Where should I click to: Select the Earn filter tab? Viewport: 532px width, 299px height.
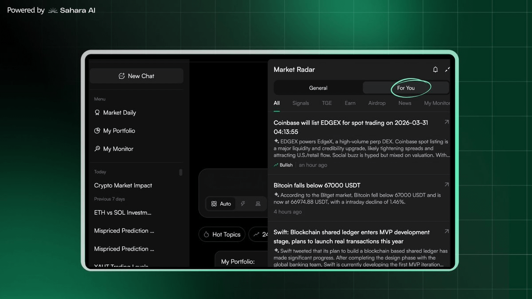[350, 103]
